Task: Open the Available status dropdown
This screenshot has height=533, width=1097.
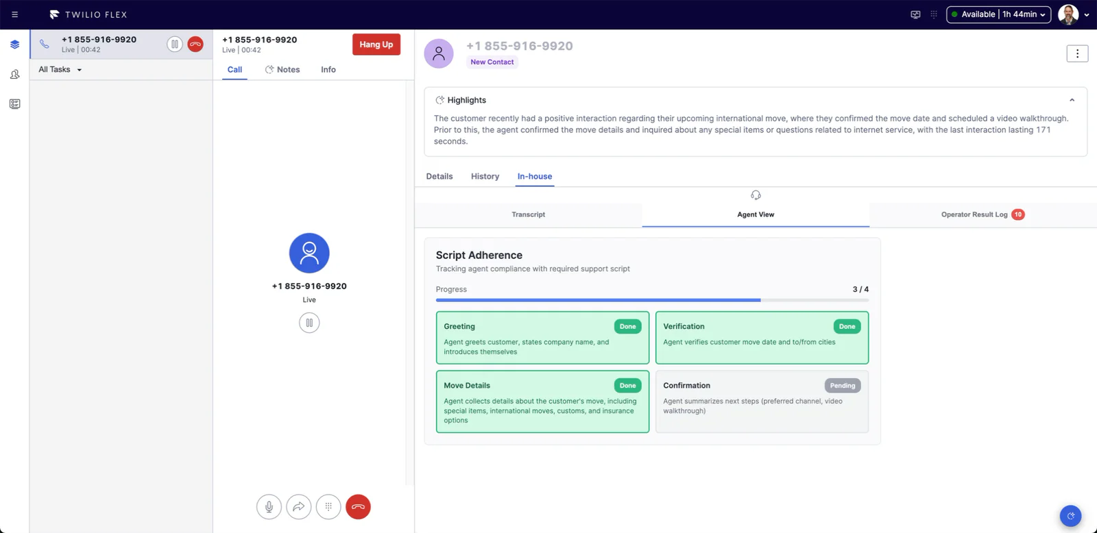Action: (x=998, y=14)
